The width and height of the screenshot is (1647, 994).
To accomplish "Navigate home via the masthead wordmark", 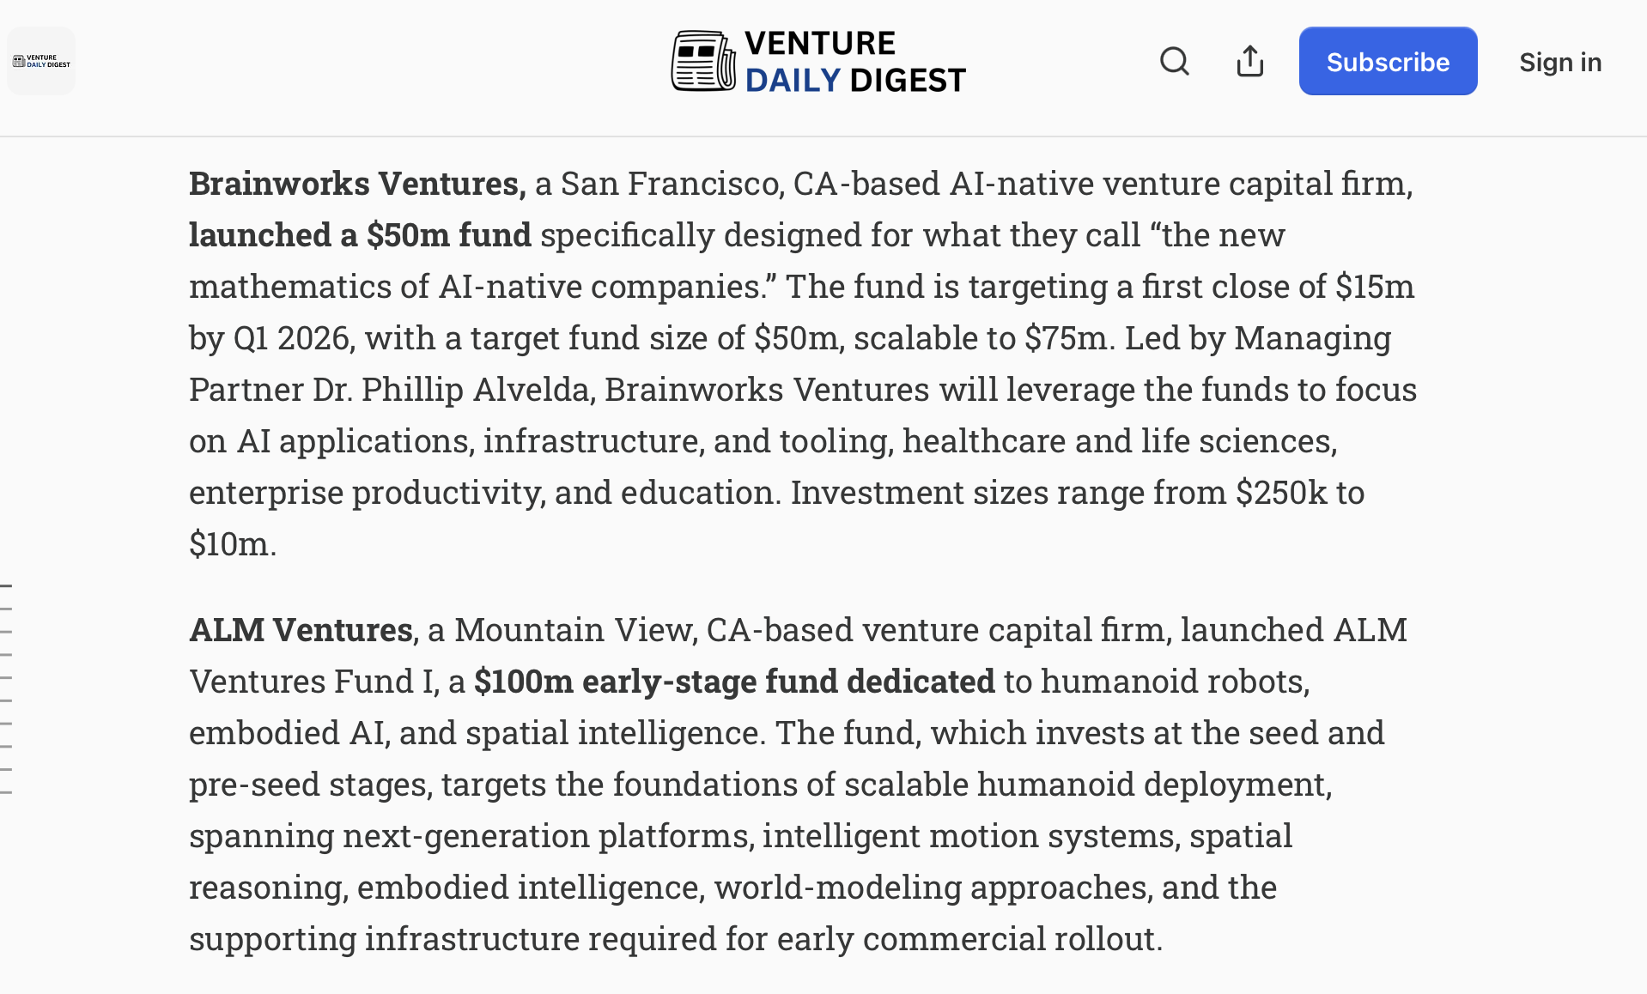I will click(x=854, y=60).
